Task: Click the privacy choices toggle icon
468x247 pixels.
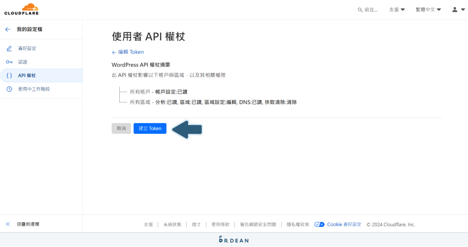Action: [319, 225]
